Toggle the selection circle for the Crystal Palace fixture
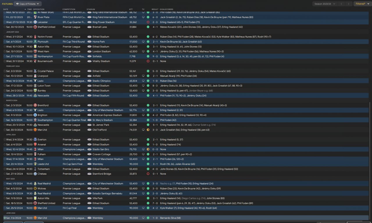The height and width of the screenshot is (223, 372). (5, 71)
